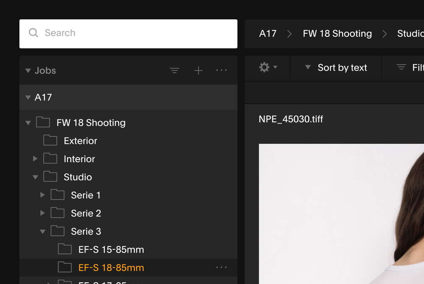Select the Serie 2 folder
Image resolution: width=424 pixels, height=284 pixels.
click(x=86, y=213)
